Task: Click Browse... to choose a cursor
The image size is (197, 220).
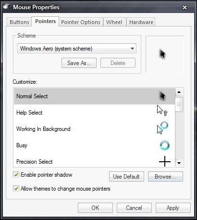Action: point(165,177)
